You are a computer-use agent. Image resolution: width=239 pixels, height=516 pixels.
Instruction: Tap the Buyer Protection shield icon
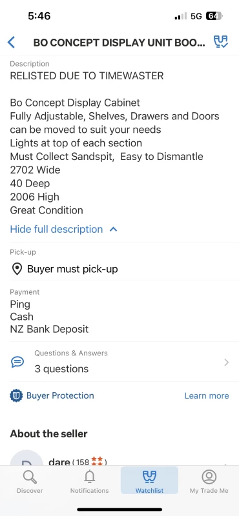16,395
